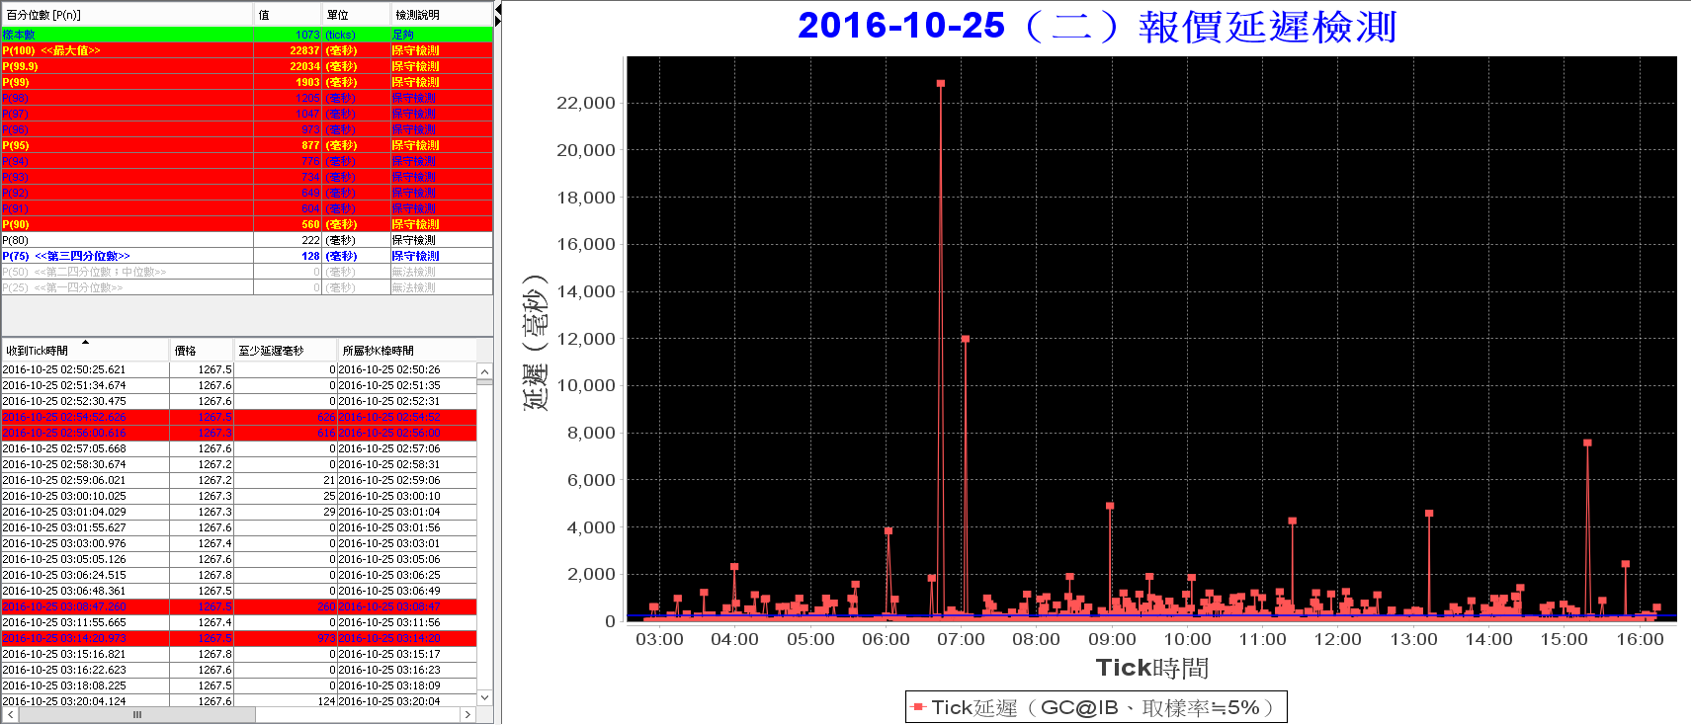This screenshot has width=1692, height=725.
Task: Select the P(80) percentile row
Action: click(247, 240)
